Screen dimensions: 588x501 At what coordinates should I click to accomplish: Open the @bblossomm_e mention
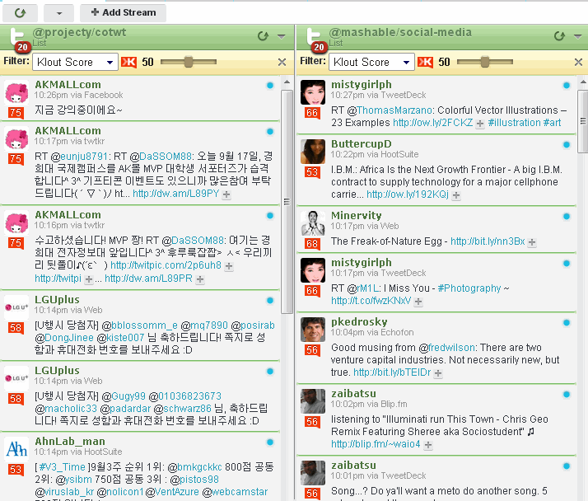click(139, 325)
